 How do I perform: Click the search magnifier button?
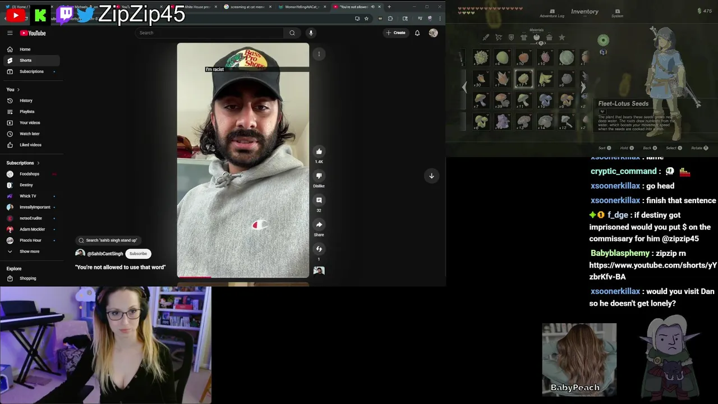[292, 33]
